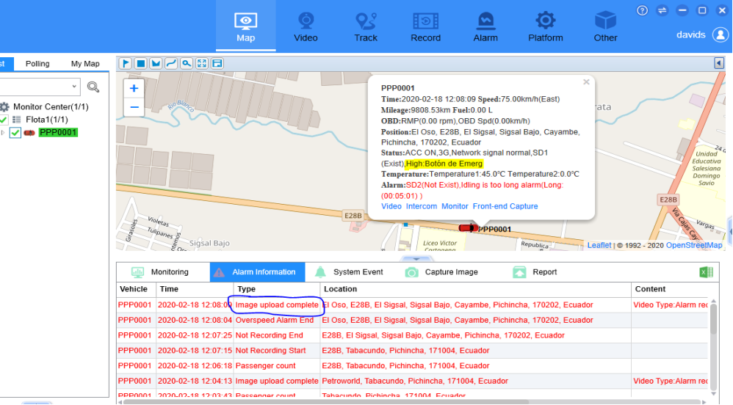Open the OpenStreetMap attribution link

point(694,245)
